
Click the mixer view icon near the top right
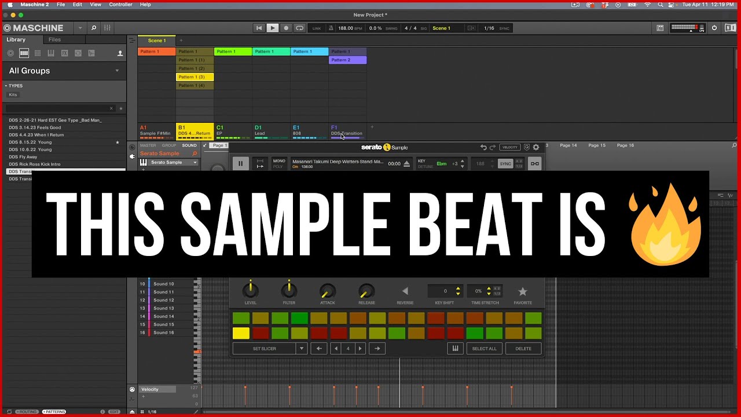click(x=660, y=28)
